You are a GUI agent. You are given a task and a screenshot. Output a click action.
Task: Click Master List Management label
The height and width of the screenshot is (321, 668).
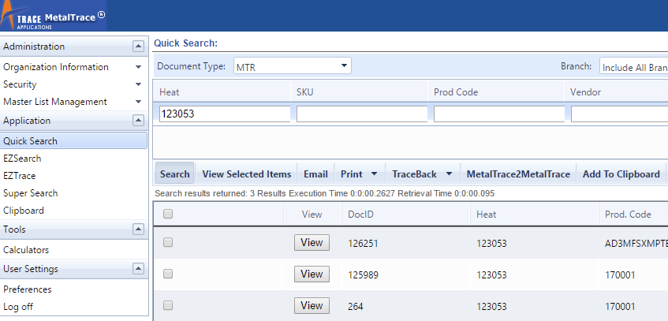(55, 102)
